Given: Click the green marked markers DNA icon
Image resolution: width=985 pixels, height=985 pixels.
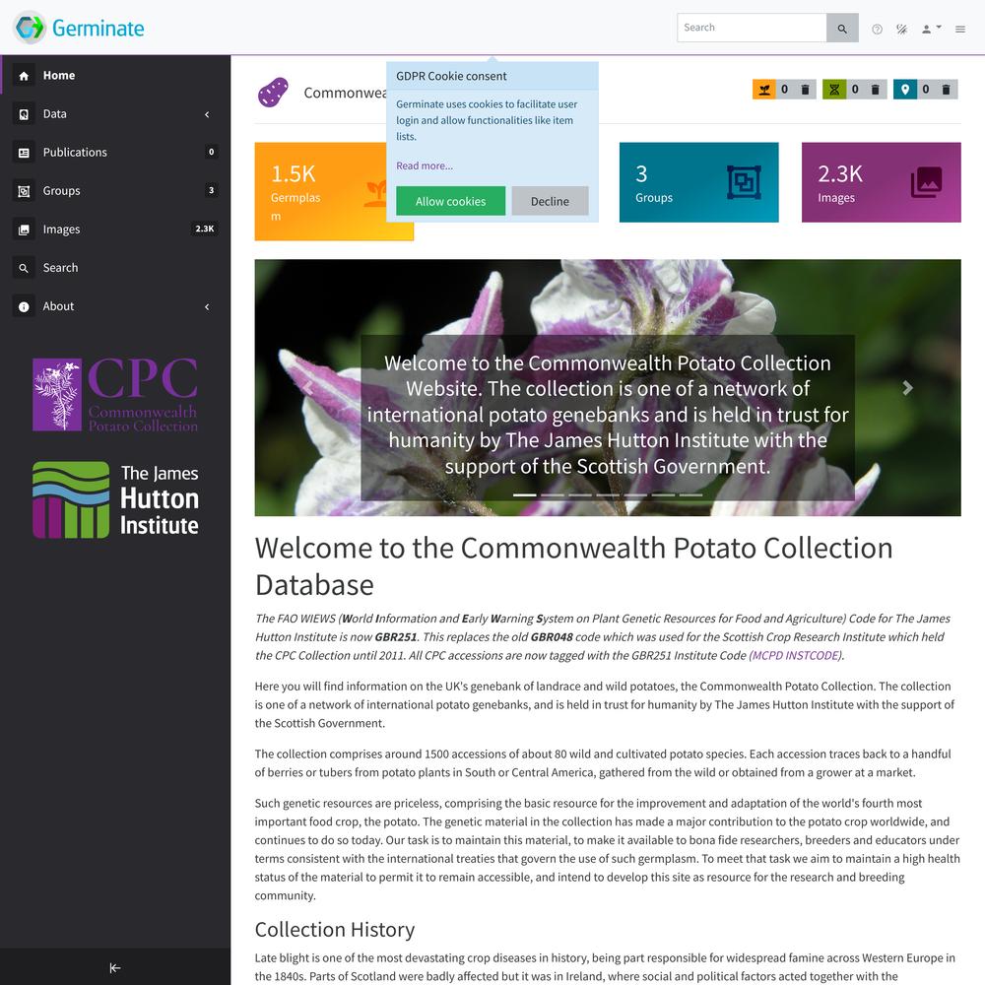Looking at the screenshot, I should (834, 90).
